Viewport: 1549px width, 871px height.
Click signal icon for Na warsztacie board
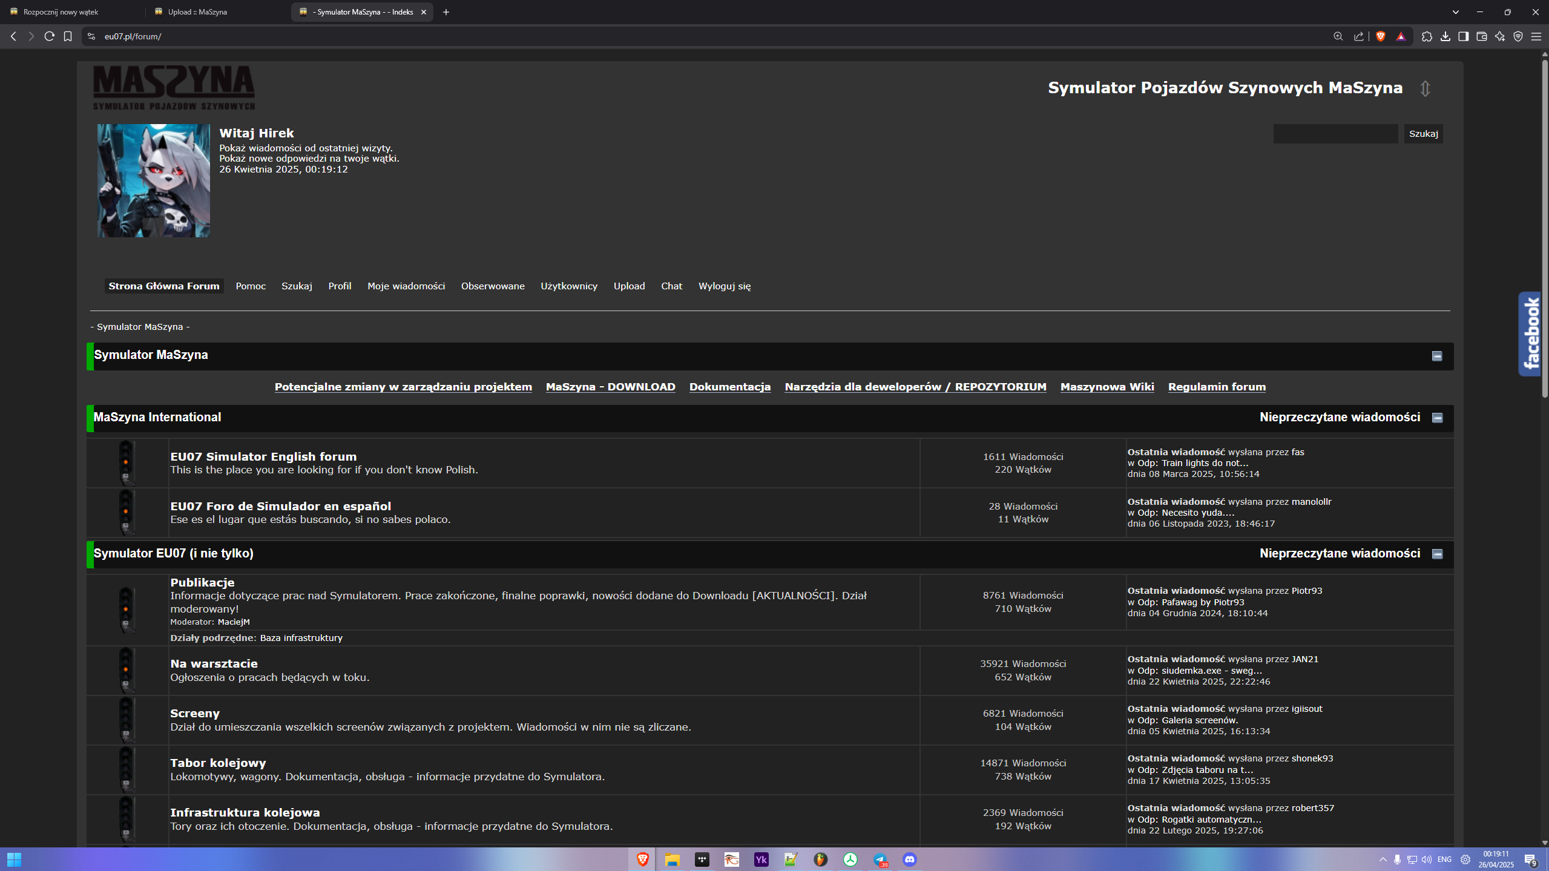coord(126,671)
